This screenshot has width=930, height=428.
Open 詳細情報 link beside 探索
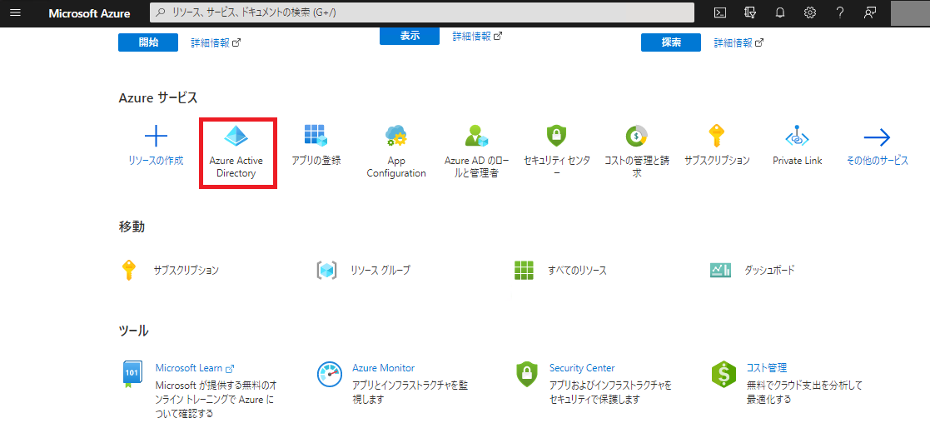pyautogui.click(x=739, y=42)
